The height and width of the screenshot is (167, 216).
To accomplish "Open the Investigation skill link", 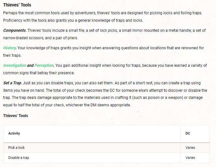I will (15, 66).
